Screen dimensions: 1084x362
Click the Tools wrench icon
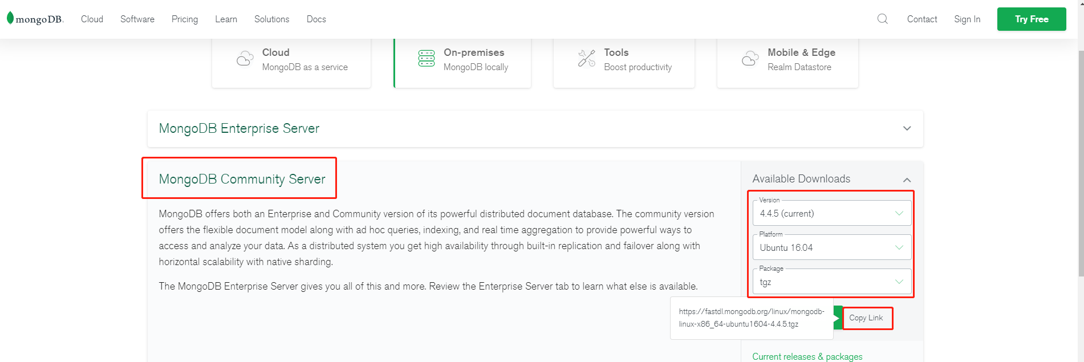click(x=587, y=58)
